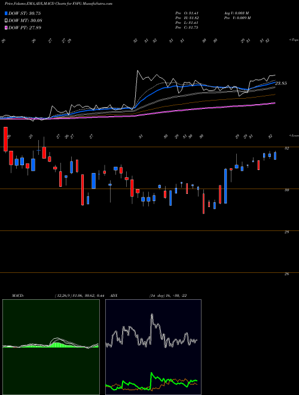Select the 'DOW MT: 30.08' legend text
Viewport: 299px width, 395px height.
(25, 20)
